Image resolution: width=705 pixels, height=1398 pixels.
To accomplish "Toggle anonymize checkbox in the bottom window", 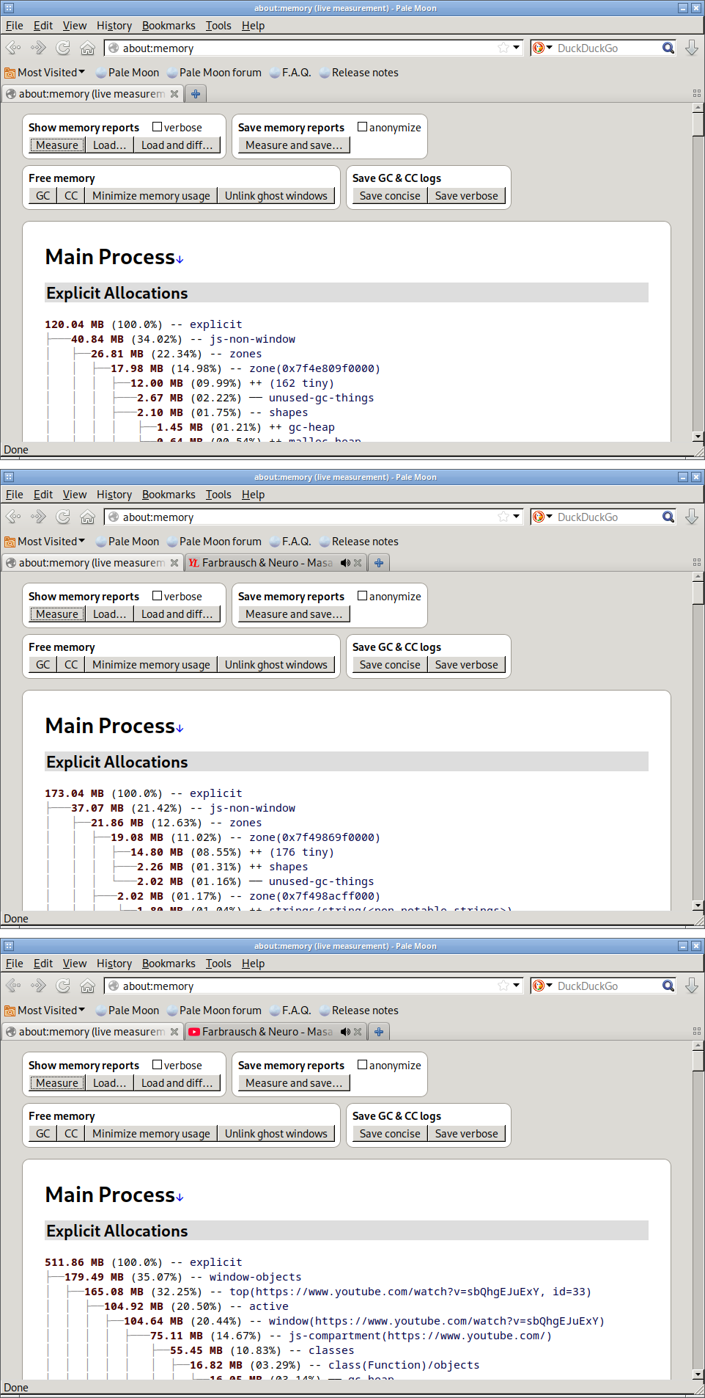I will point(362,1065).
